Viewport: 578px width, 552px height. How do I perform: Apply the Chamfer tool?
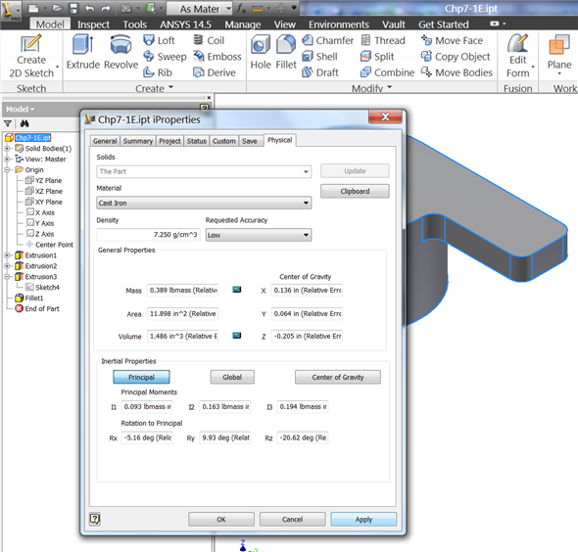(328, 40)
